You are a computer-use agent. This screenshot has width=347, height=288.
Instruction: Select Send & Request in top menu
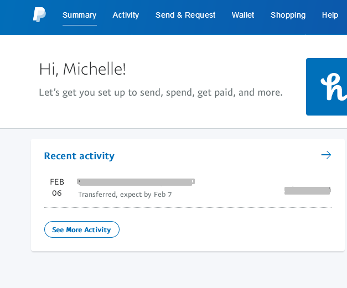[185, 15]
